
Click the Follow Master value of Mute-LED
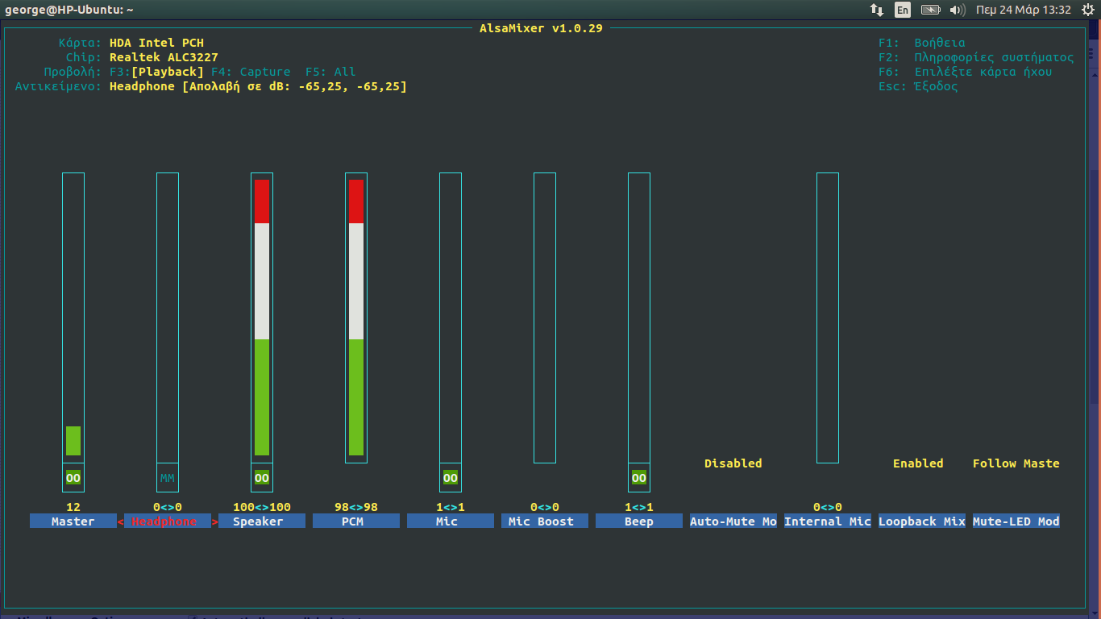pyautogui.click(x=1016, y=463)
